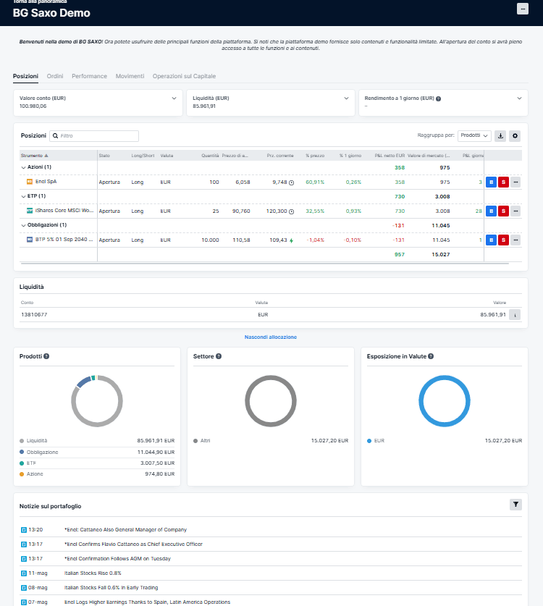The width and height of the screenshot is (543, 606).
Task: Click the blue B buy button for Enel SpA
Action: point(491,182)
